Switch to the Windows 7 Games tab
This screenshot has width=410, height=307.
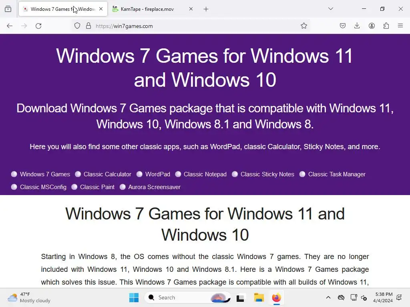click(63, 9)
